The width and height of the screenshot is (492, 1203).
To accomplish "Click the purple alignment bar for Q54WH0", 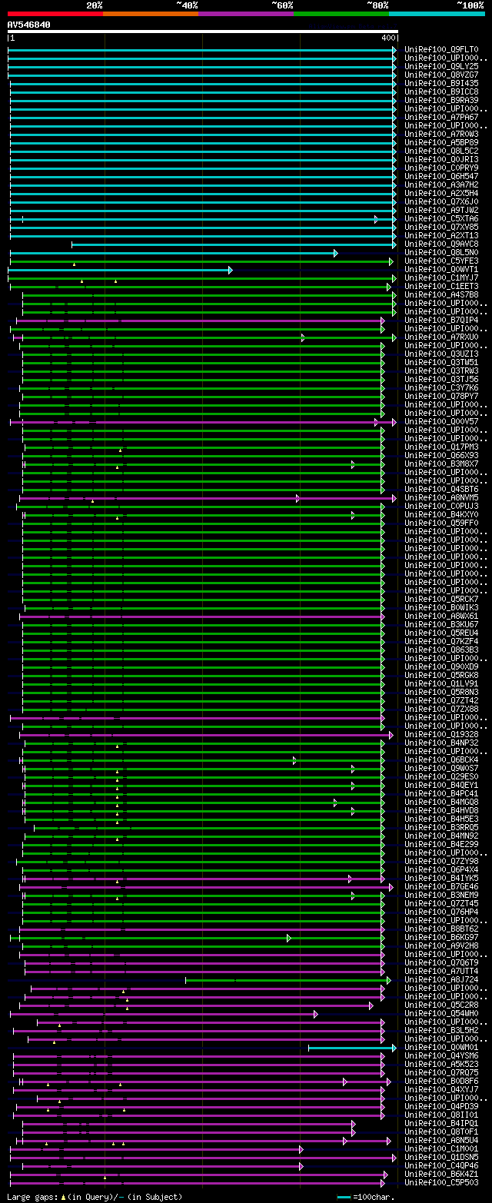I will pos(164,1014).
